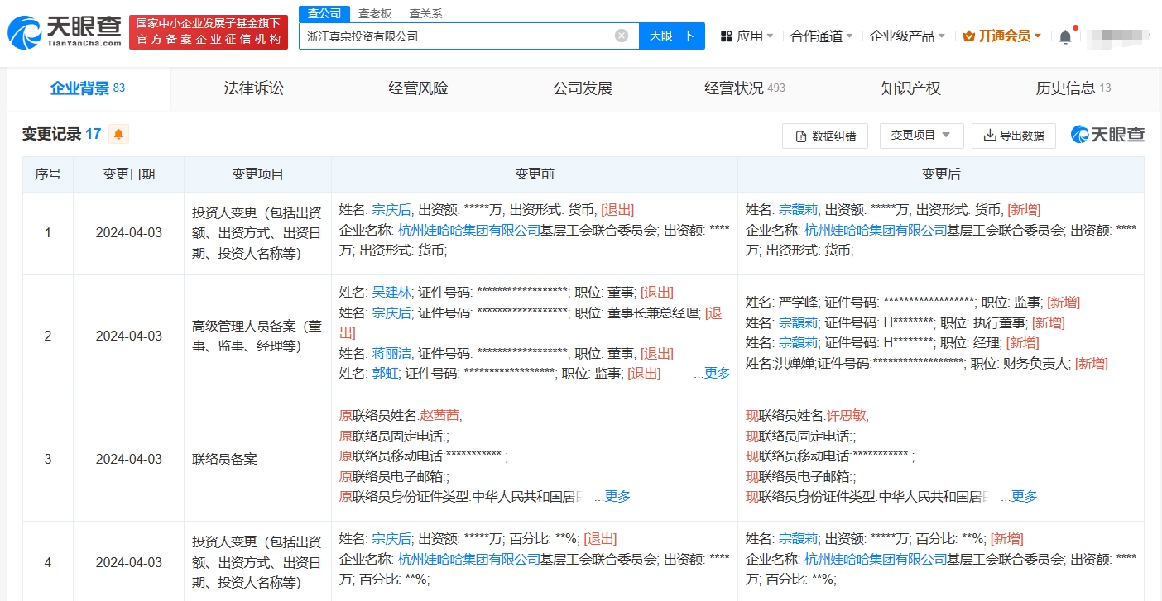Open 宗馥莉 执行董事 link in row 2
Screen dimensions: 1162x601
click(x=798, y=322)
